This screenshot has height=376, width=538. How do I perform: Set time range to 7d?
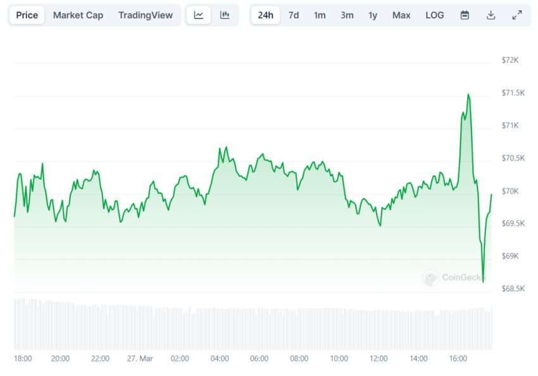tap(294, 15)
